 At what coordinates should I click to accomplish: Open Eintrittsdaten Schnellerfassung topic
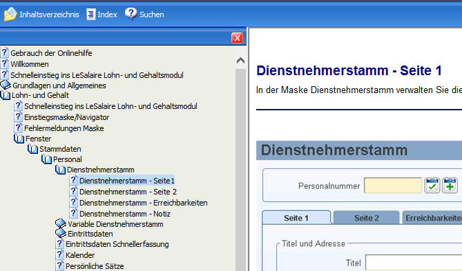[117, 244]
